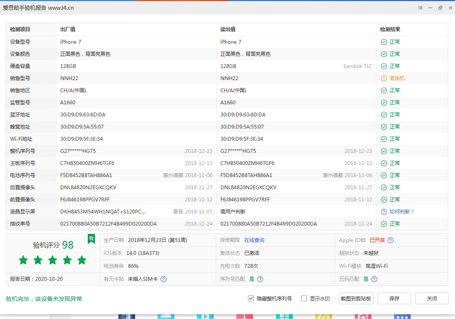Click the help icon next to 未插入SIM卡
The height and width of the screenshot is (319, 455).
coord(164,279)
